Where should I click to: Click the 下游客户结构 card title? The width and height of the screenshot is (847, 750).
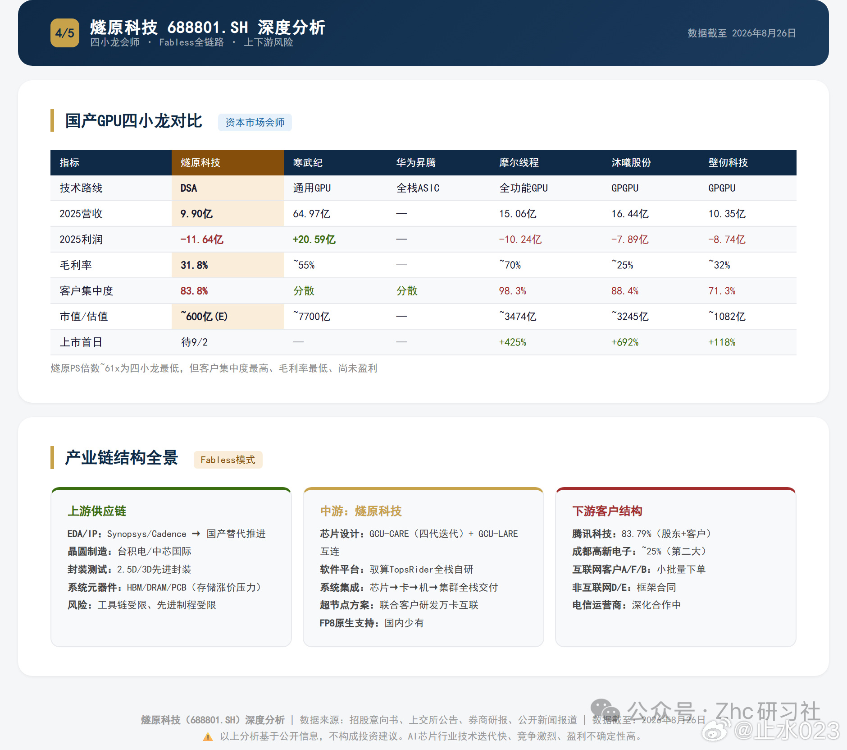(607, 511)
